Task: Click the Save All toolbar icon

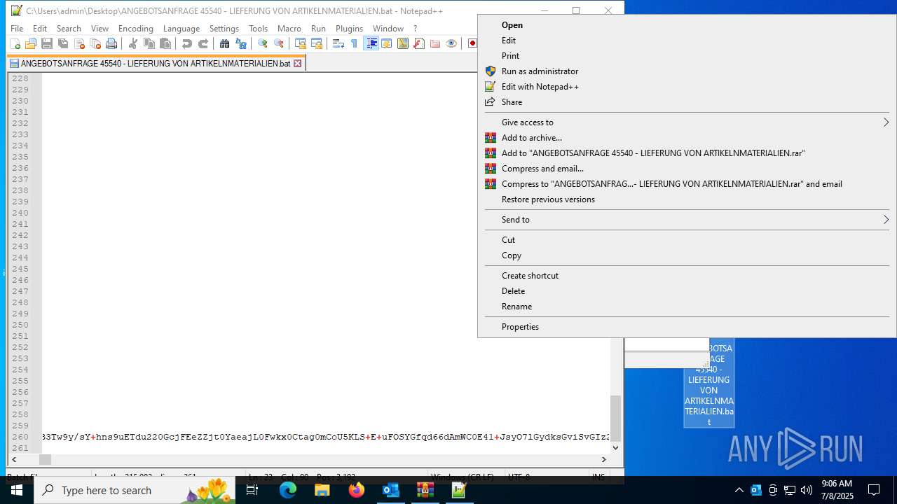Action: [63, 43]
